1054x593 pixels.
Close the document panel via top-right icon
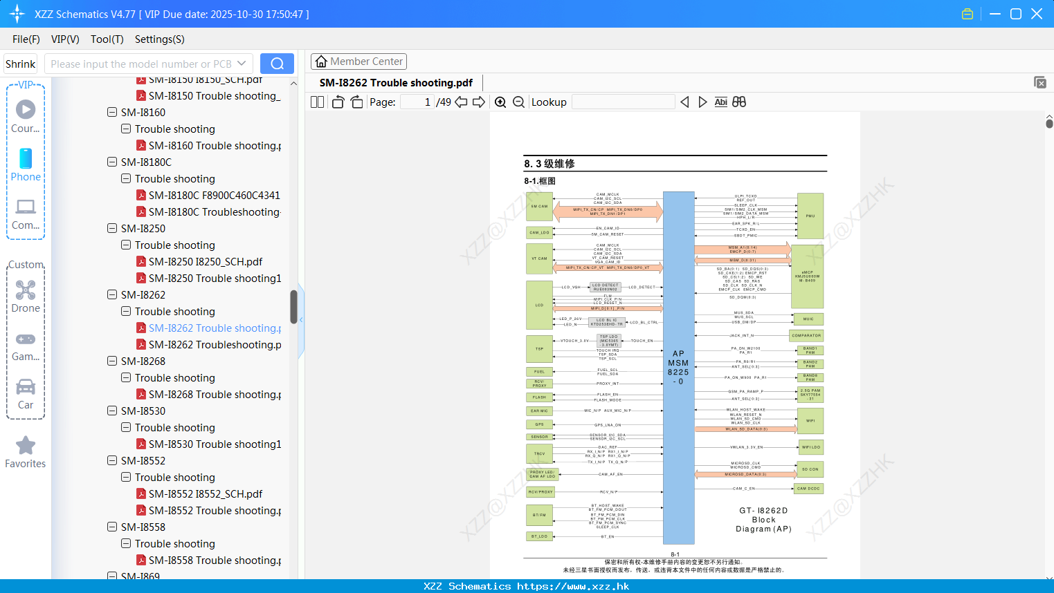pos(1040,82)
